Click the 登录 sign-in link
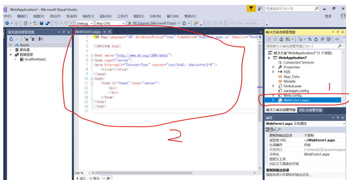 pyautogui.click(x=328, y=16)
